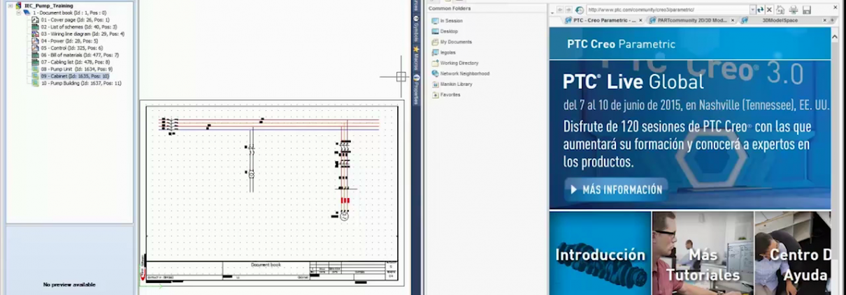This screenshot has width=846, height=295.
Task: Collapse the 1 - Document book node
Action: pyautogui.click(x=19, y=13)
